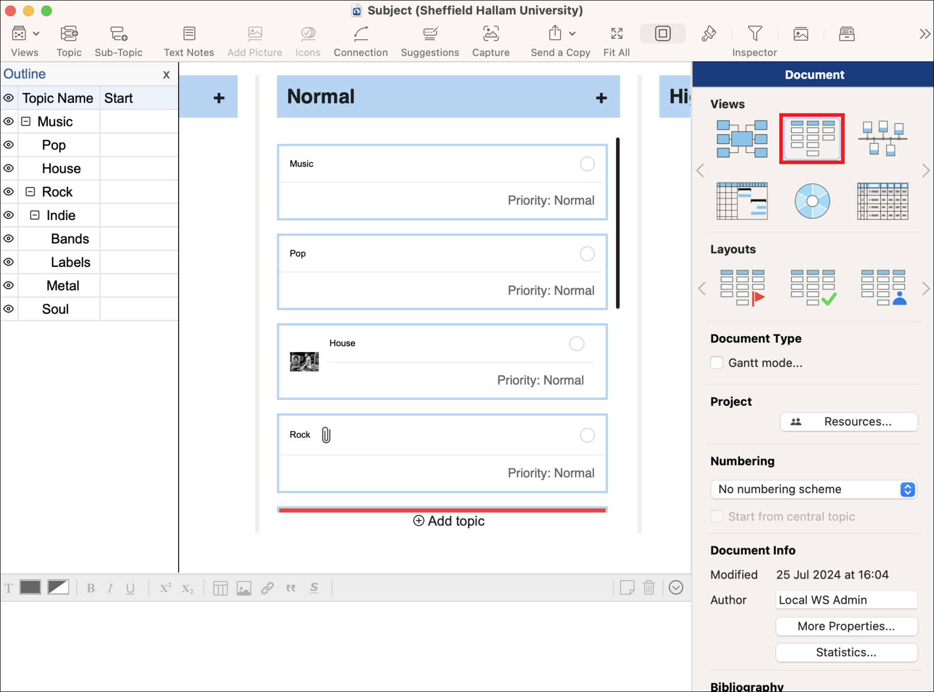
Task: Toggle visibility eye for Pop topic
Action: [x=9, y=145]
